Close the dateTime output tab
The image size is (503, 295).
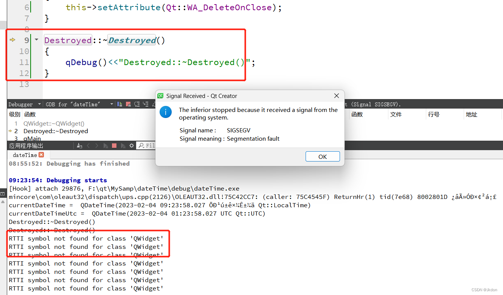click(x=41, y=155)
